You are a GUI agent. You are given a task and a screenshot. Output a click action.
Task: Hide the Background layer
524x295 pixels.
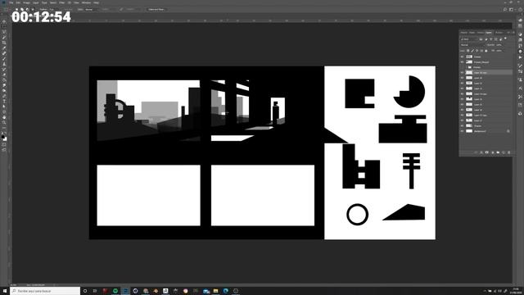[x=462, y=131]
